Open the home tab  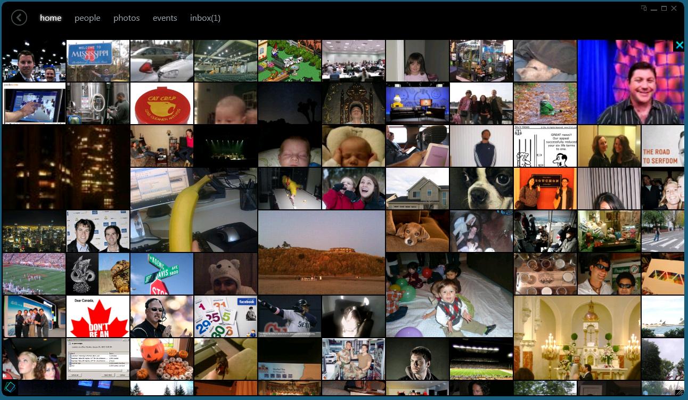tap(51, 18)
